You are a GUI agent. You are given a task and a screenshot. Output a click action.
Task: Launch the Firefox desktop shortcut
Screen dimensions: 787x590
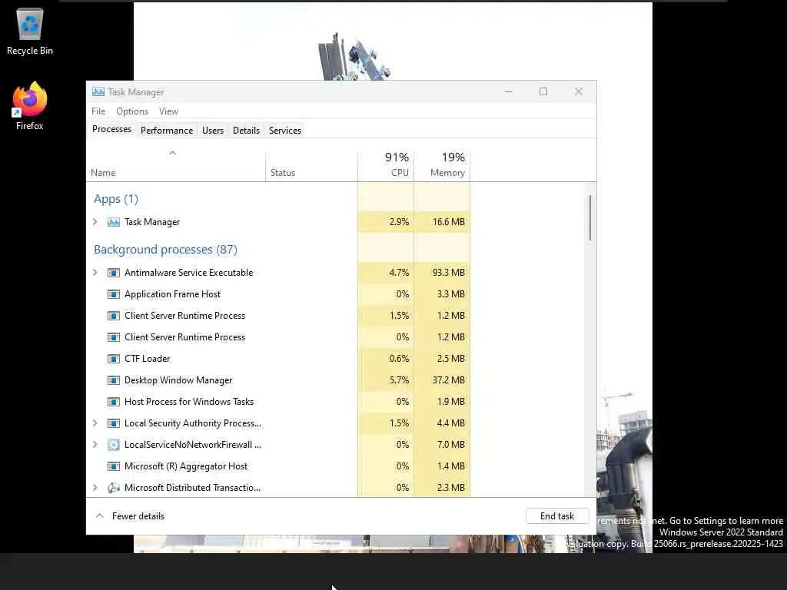30,106
